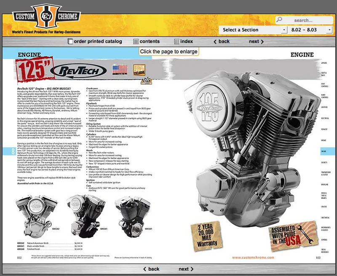This screenshot has height=276, width=337.
Task: Click the Assembled With Pride USA badge
Action: 294,236
